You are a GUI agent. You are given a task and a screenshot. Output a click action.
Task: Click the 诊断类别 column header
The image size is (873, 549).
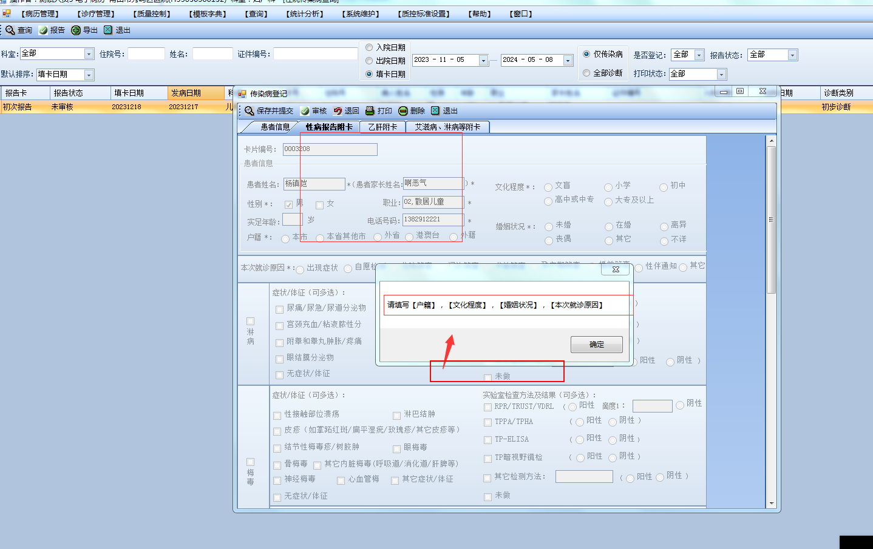click(x=846, y=93)
